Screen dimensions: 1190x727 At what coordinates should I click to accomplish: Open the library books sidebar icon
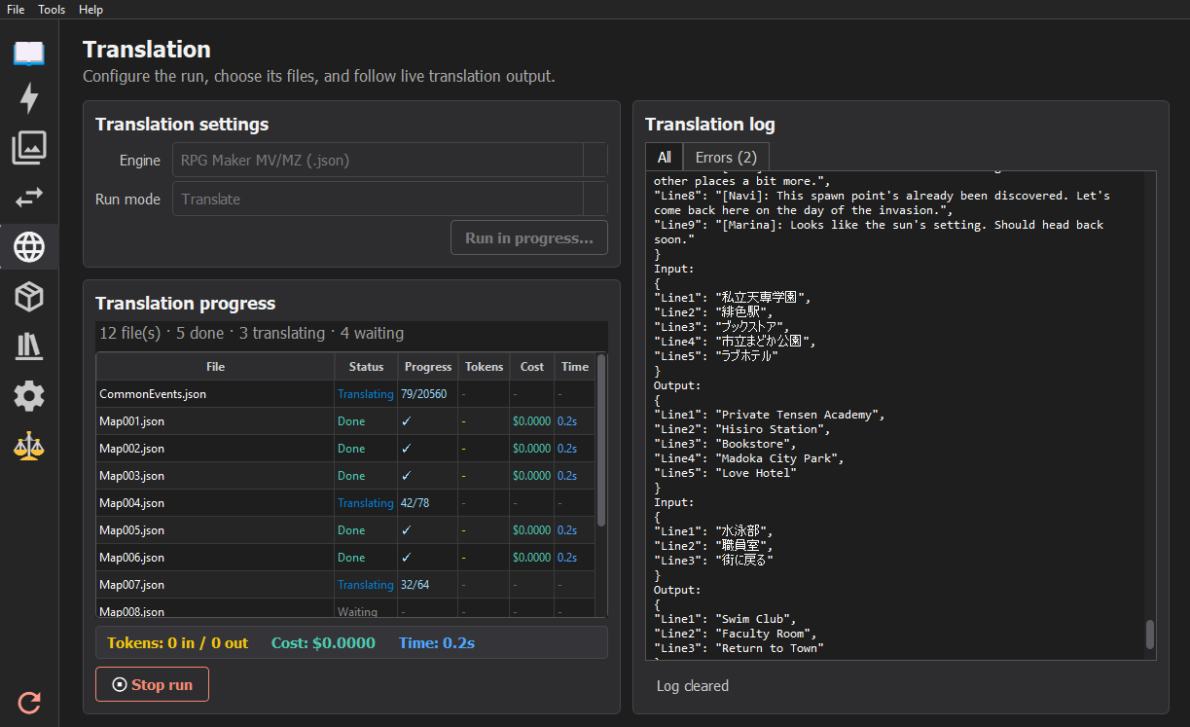tap(29, 346)
